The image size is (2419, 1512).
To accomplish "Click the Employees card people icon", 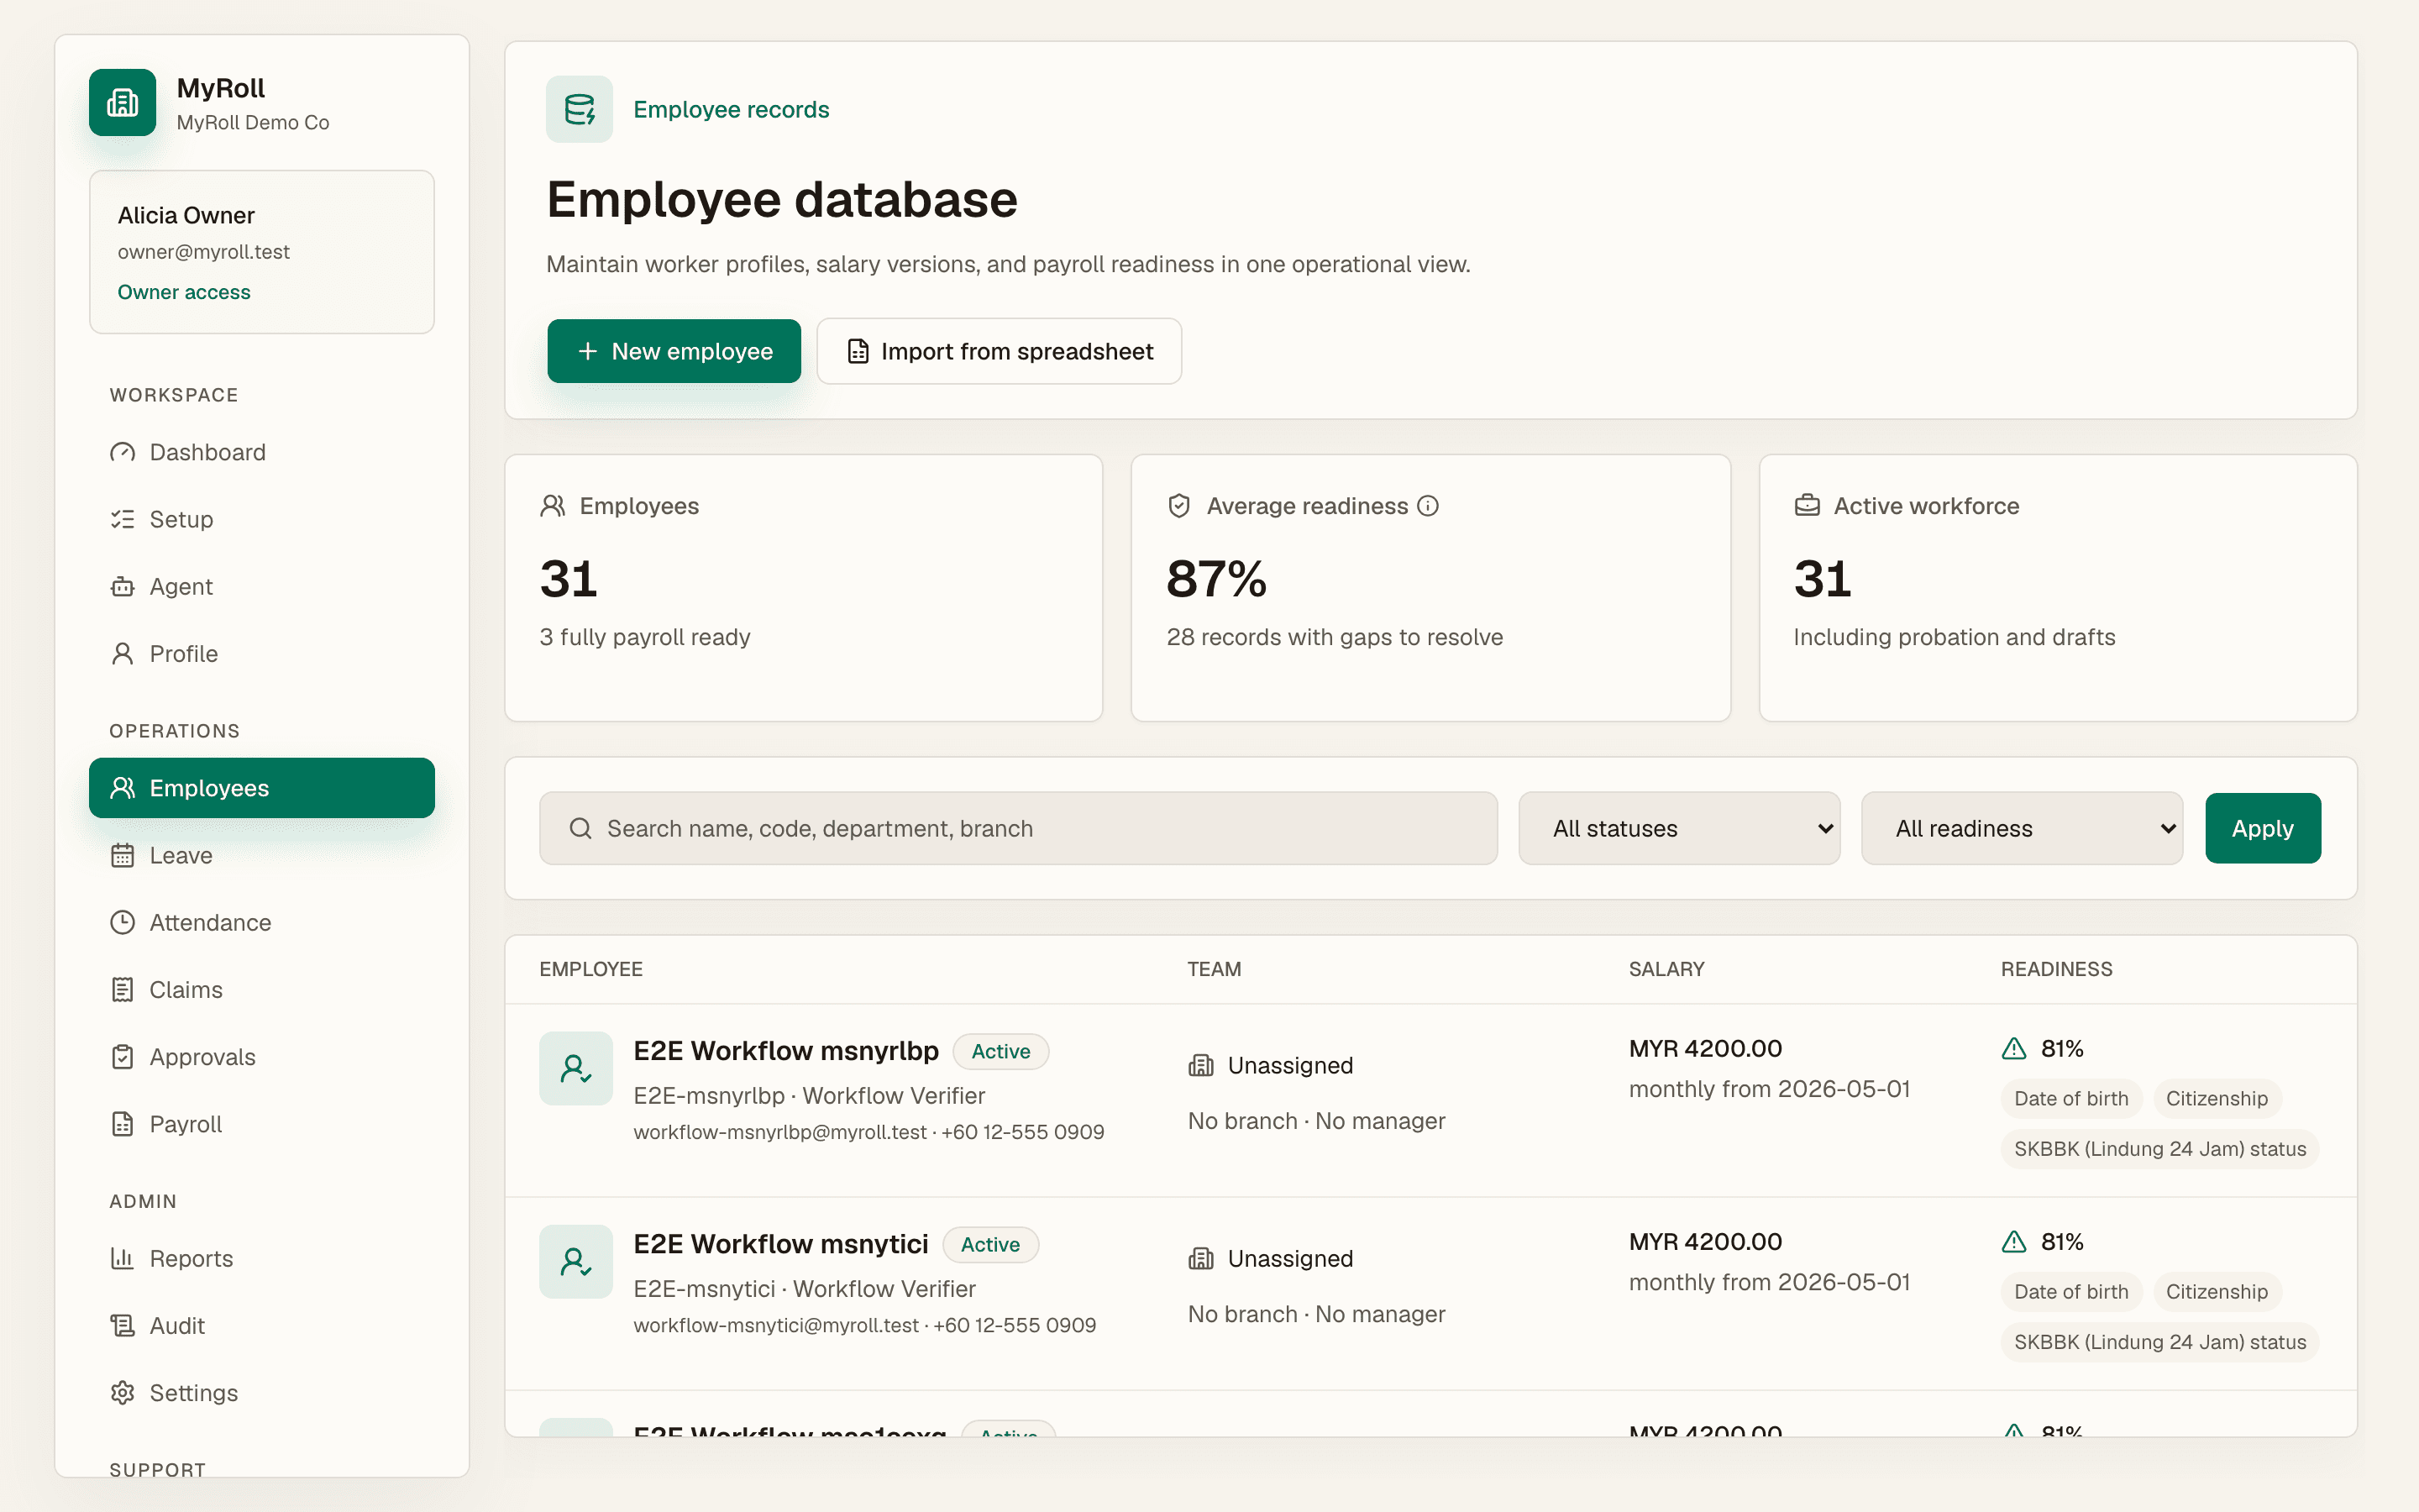I will point(553,506).
